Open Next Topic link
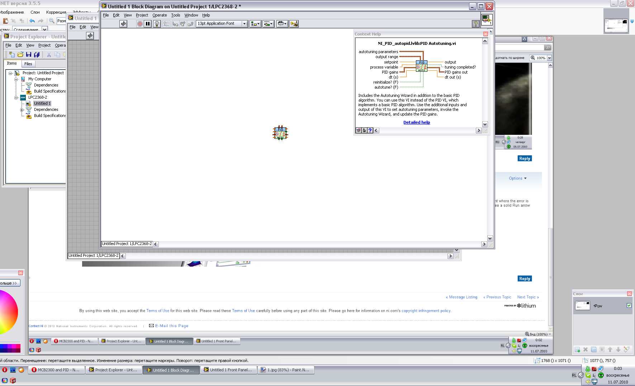Screen dimensions: 635x386 (x=528, y=297)
